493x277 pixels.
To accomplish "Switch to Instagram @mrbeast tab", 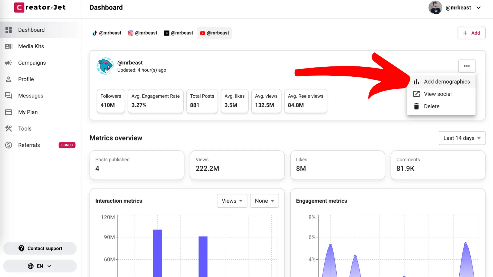I will tap(143, 33).
